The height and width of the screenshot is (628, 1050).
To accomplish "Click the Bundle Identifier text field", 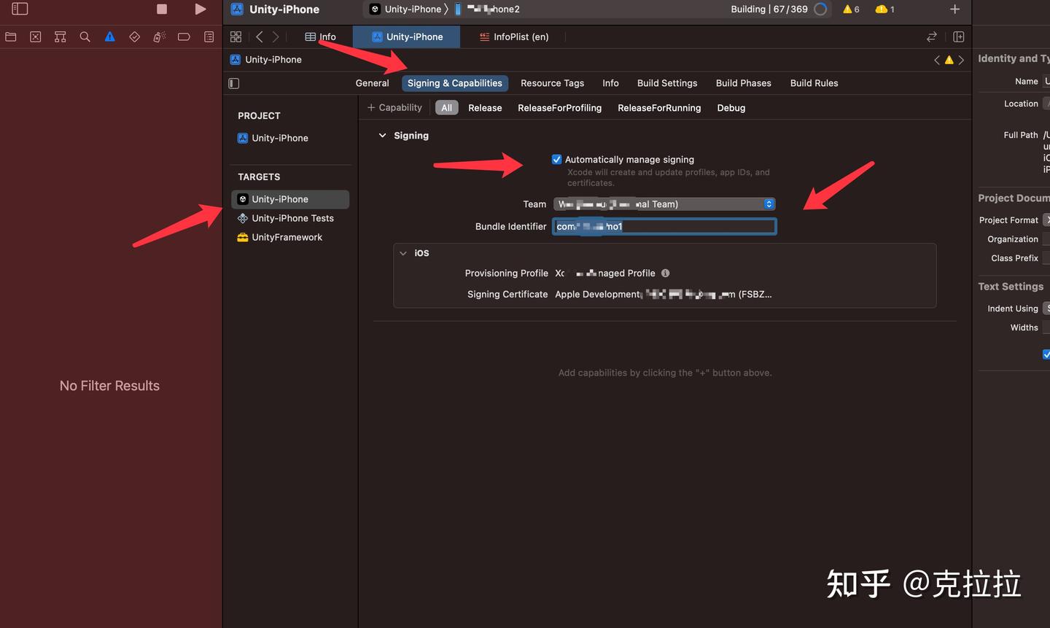I will point(664,226).
